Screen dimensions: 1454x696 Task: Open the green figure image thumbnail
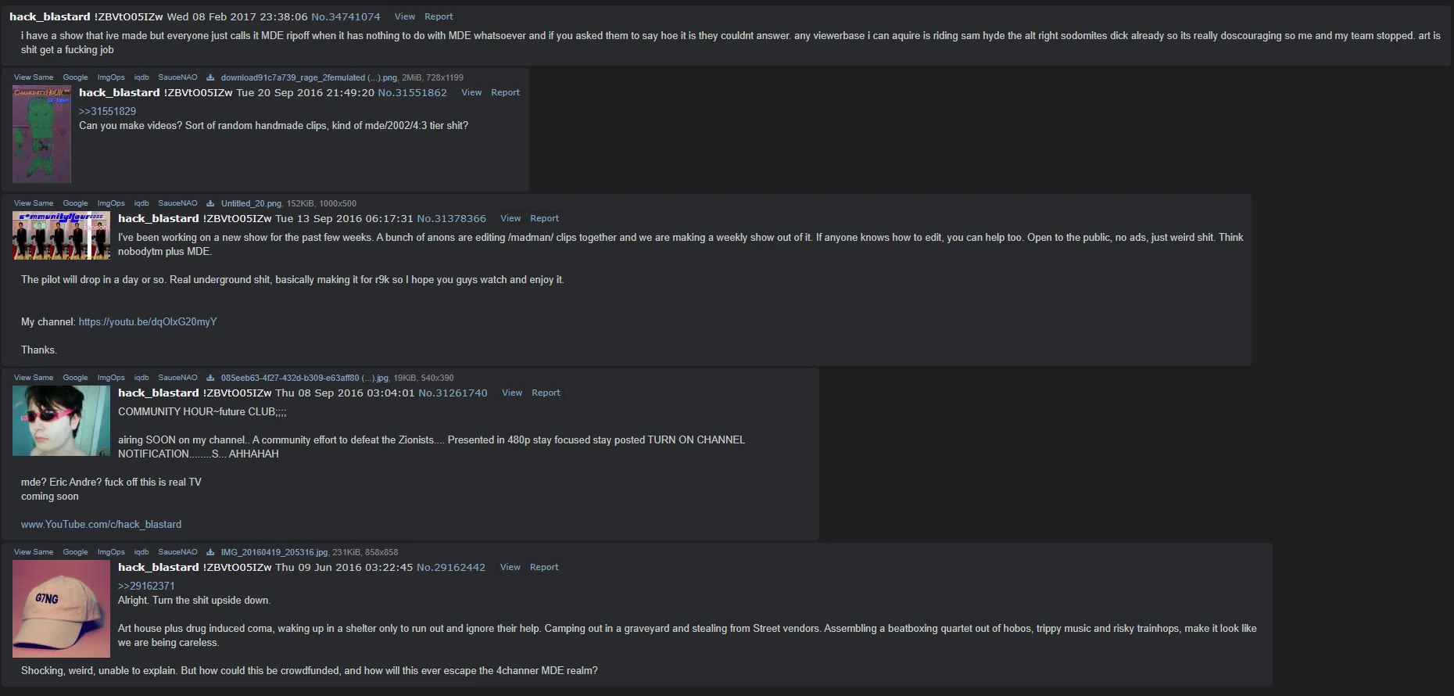tap(41, 135)
